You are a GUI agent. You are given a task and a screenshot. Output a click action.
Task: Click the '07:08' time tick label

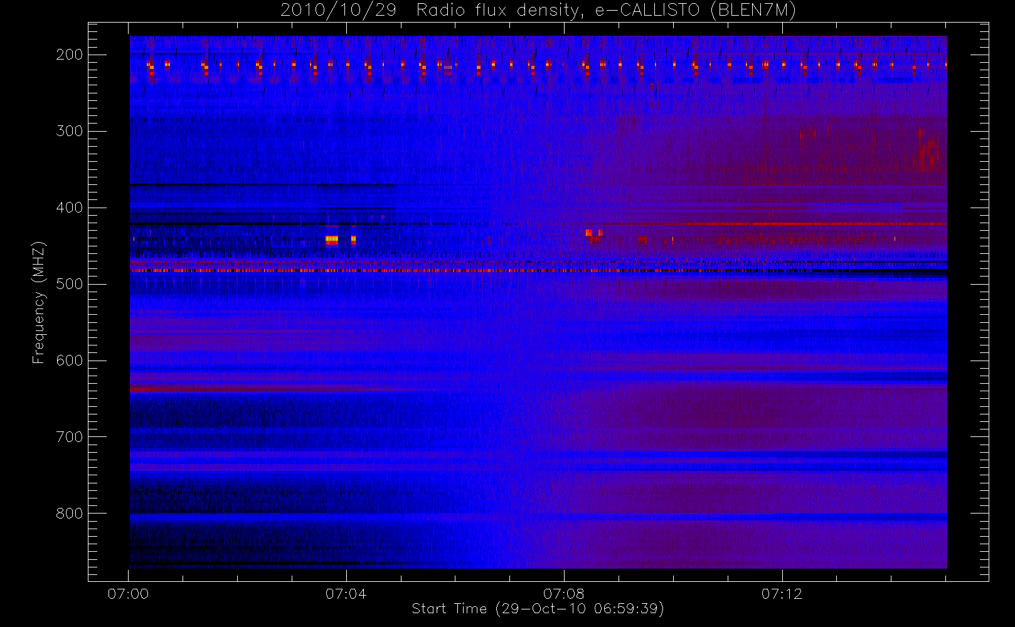pos(563,594)
